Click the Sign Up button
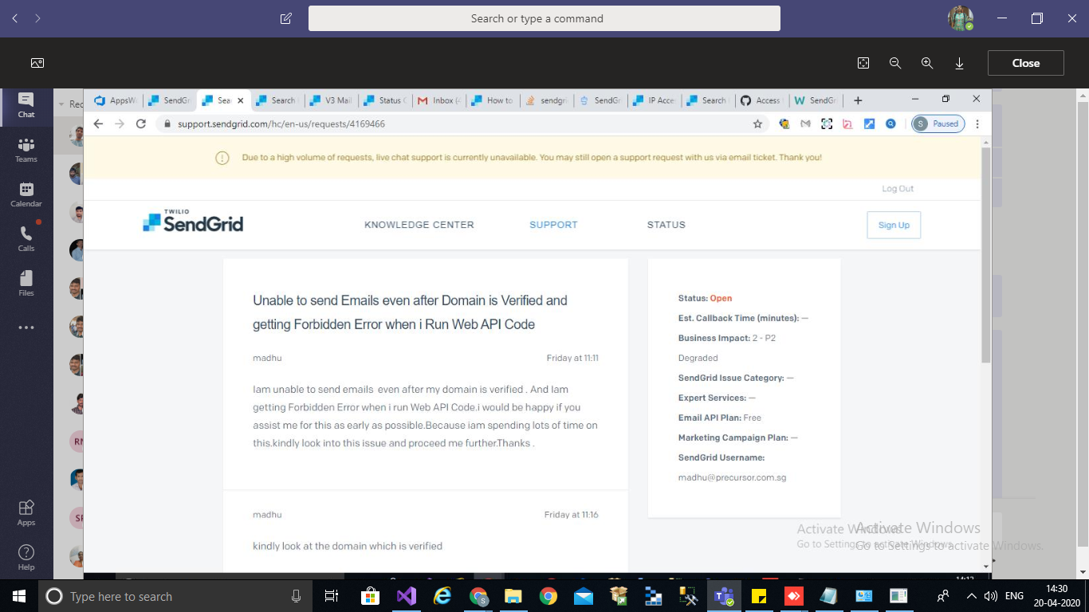Screen dimensions: 1089x612 coord(894,225)
